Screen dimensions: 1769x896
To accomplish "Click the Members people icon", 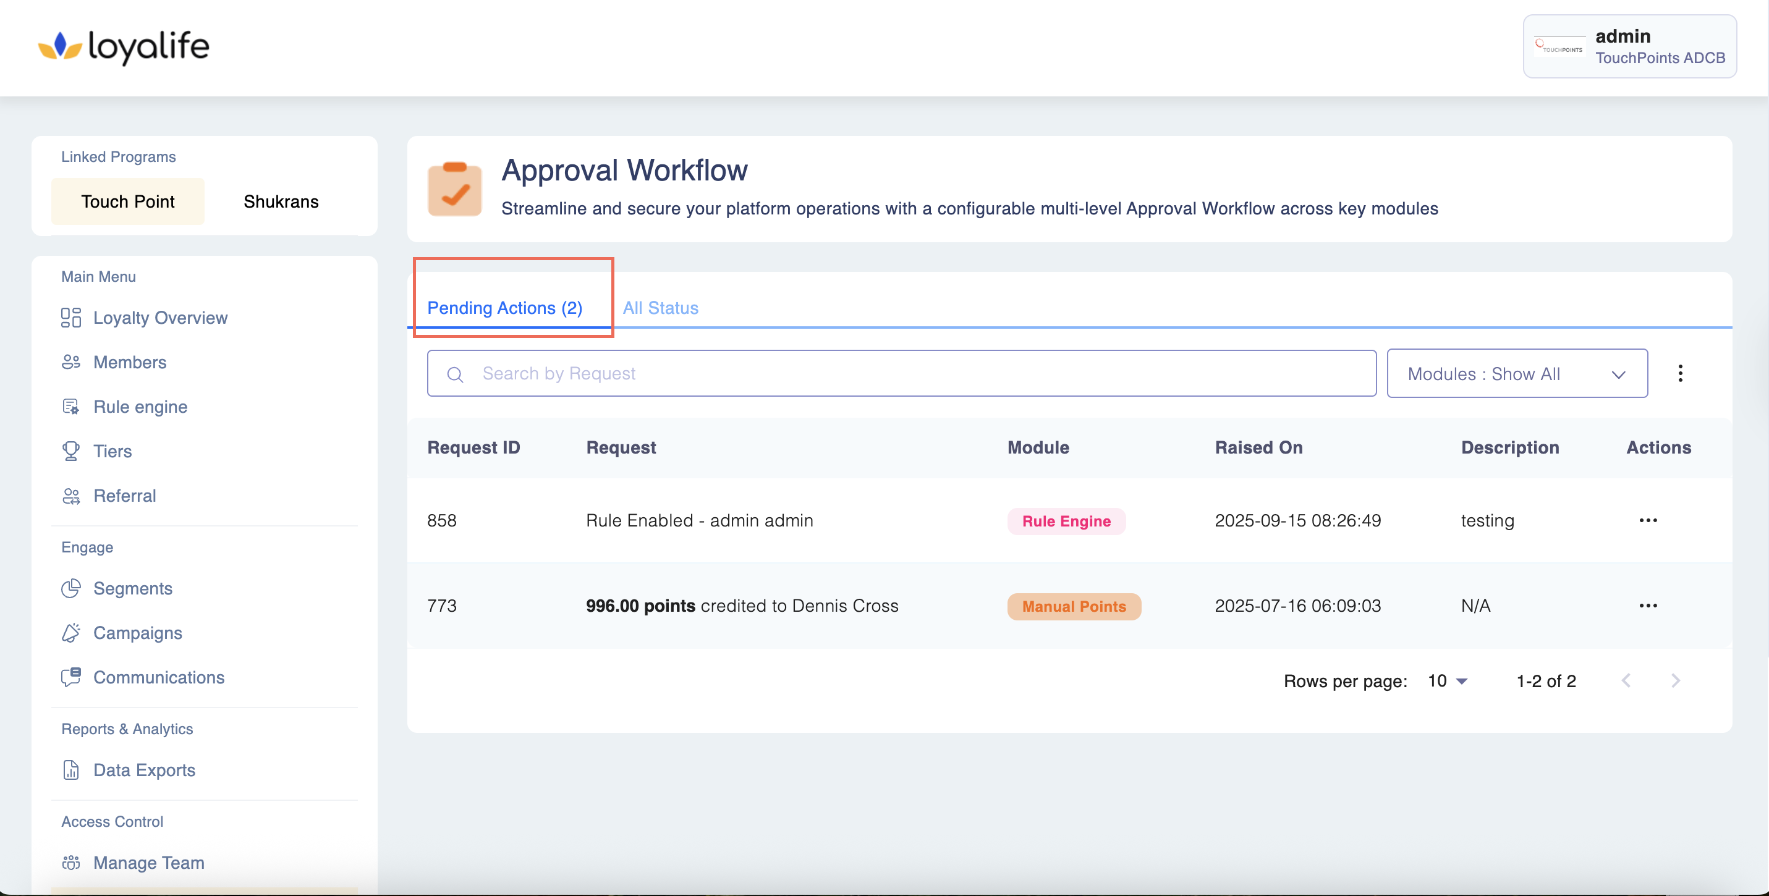I will (70, 363).
